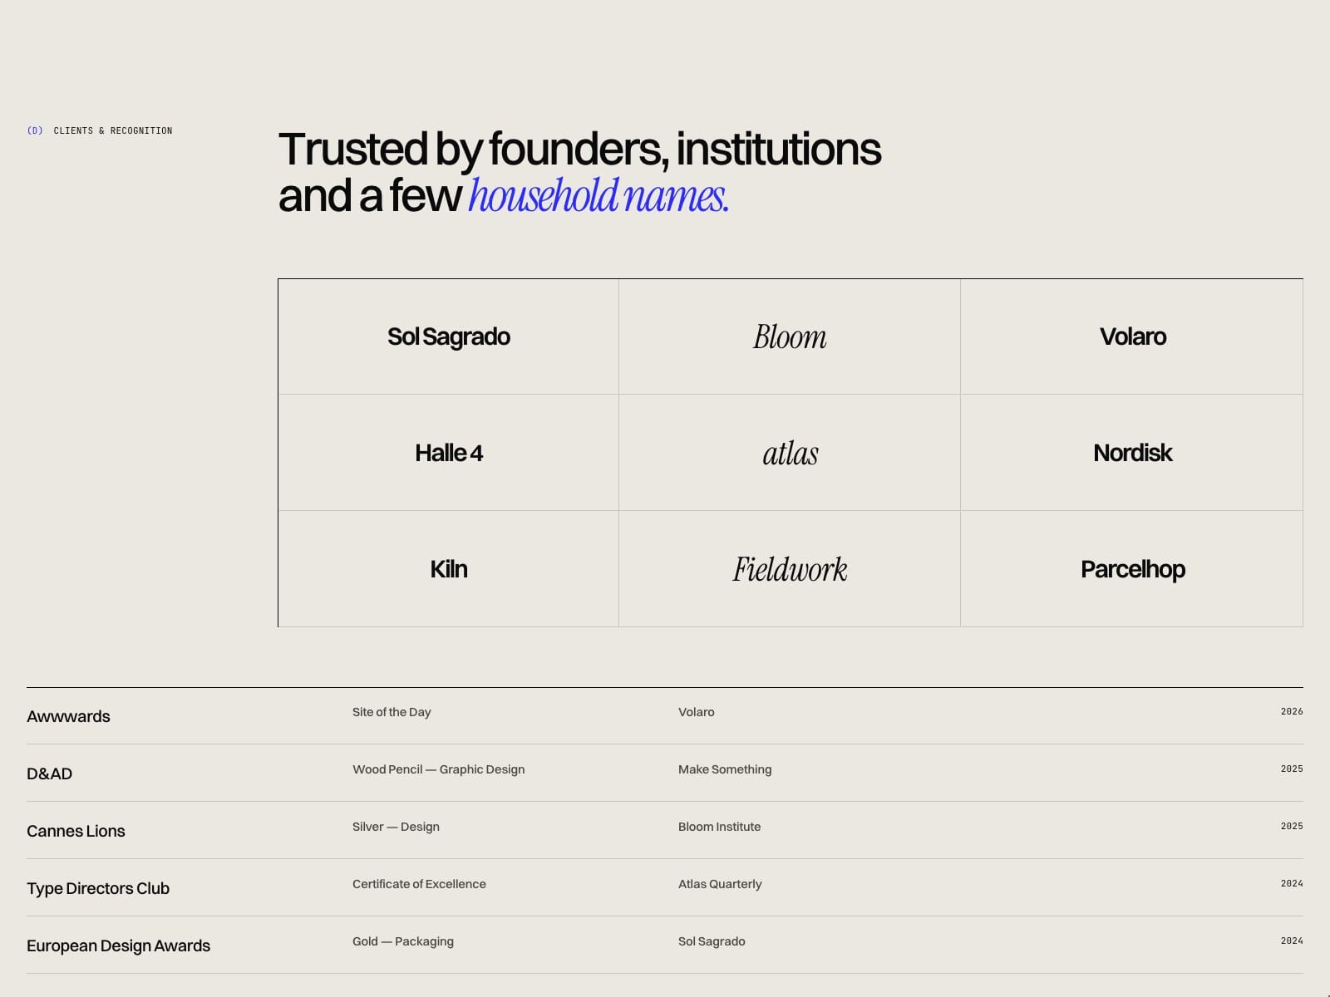
Task: Select the Cannes Lions award name
Action: pos(76,831)
